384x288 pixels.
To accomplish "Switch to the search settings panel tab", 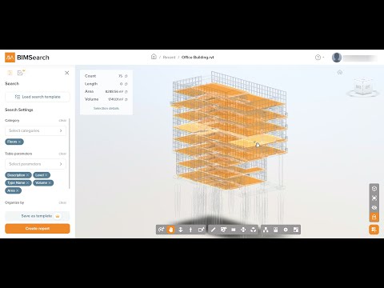I will pos(10,73).
